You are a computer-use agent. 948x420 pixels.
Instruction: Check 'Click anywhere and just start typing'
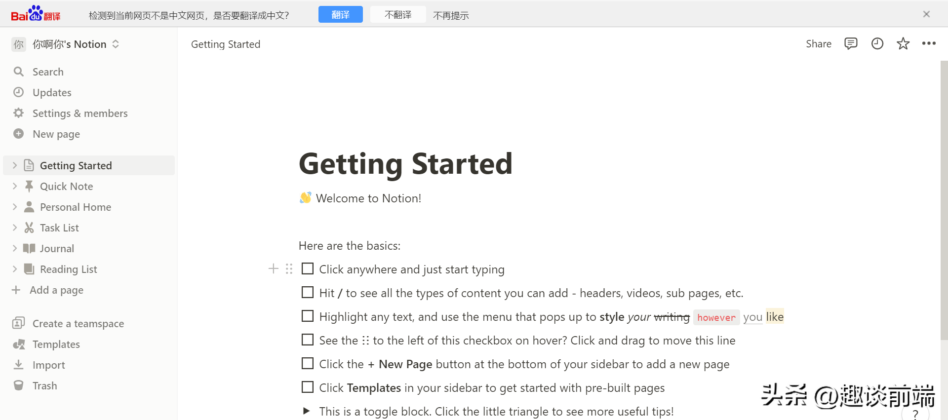point(308,268)
